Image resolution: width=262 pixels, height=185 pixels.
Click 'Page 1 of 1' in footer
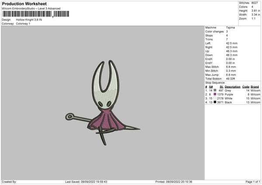[253, 182]
